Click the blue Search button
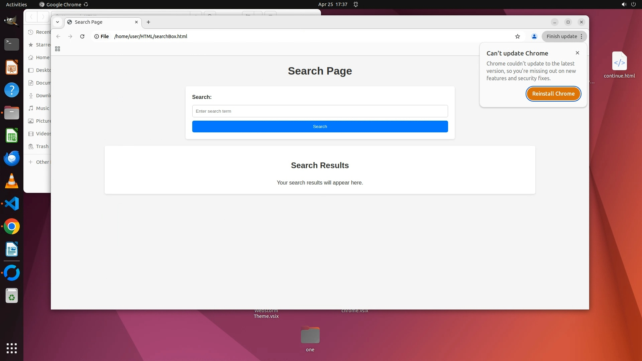Image resolution: width=642 pixels, height=361 pixels. click(x=320, y=126)
